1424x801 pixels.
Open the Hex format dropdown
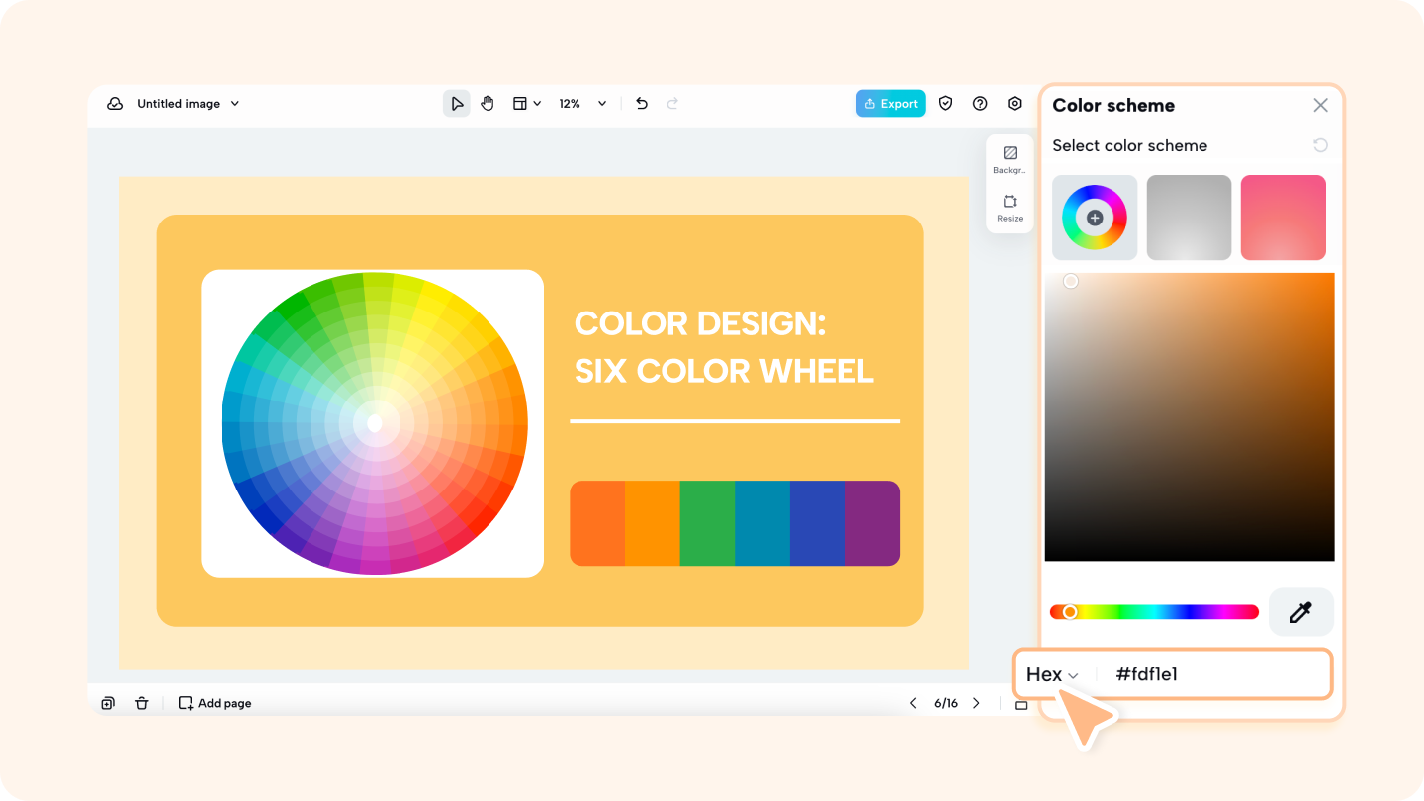1052,673
